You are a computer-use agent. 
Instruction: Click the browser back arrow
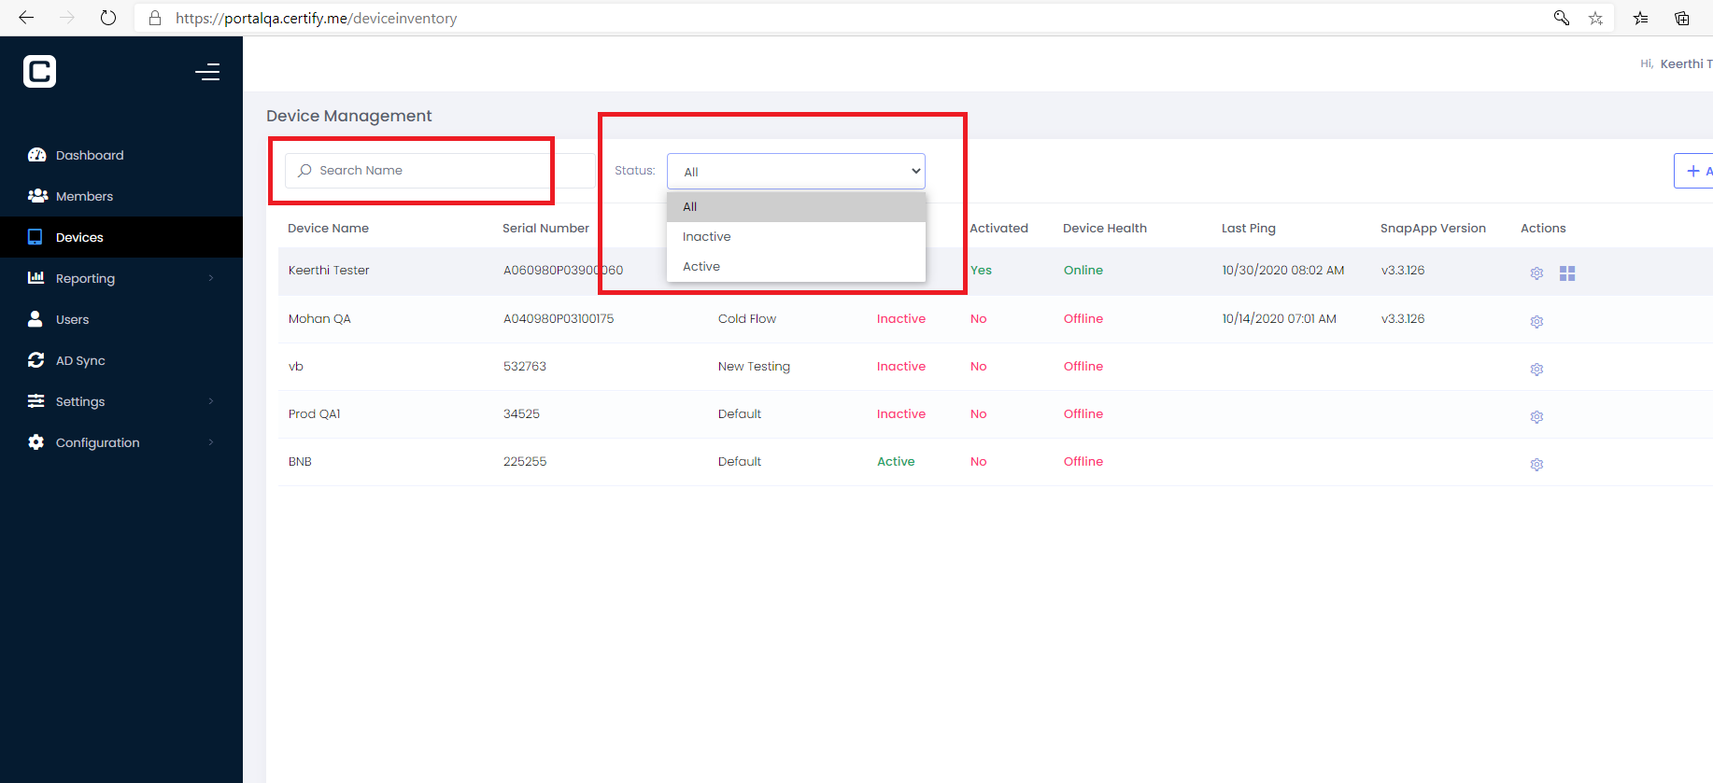point(26,18)
